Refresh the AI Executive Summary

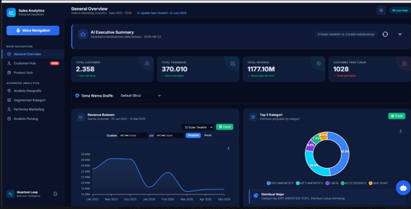point(385,35)
